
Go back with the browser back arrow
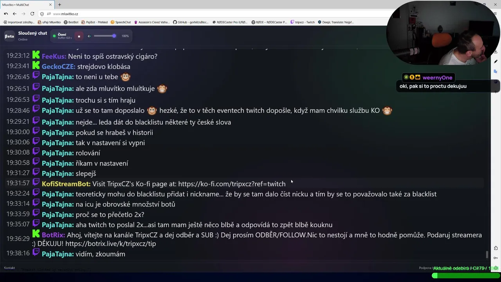pyautogui.click(x=14, y=14)
